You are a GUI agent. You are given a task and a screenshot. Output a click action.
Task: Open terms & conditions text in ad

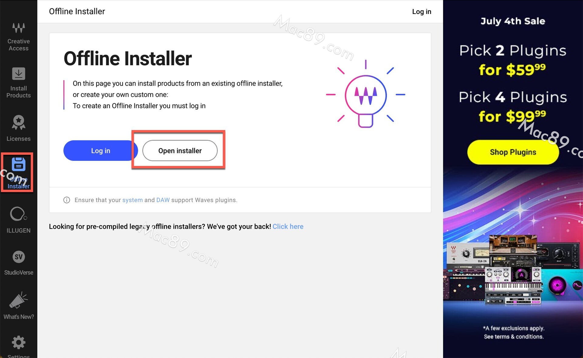click(513, 336)
